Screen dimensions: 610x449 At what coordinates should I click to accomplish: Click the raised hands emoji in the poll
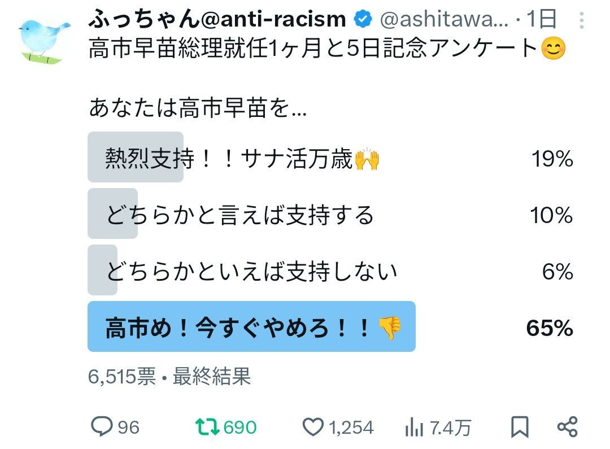tap(367, 160)
